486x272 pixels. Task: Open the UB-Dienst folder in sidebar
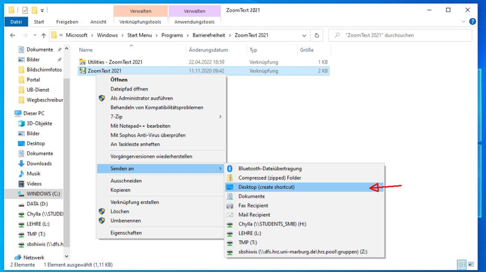[38, 90]
